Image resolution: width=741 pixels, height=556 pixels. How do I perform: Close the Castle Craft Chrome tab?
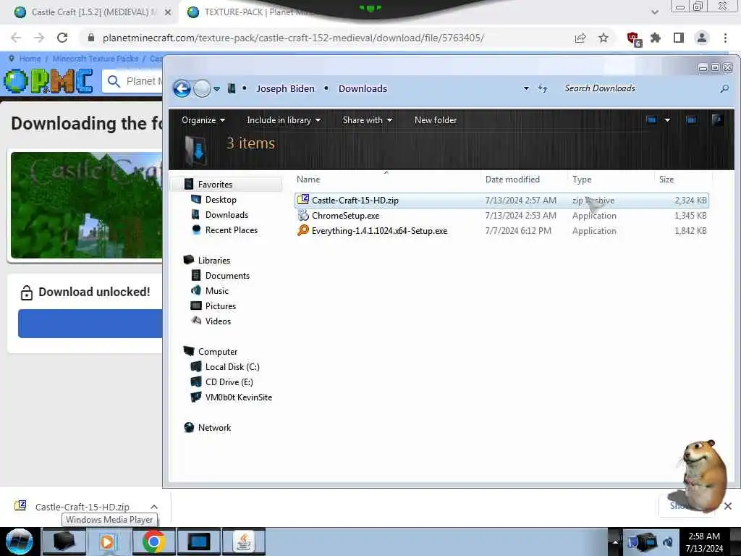point(168,13)
